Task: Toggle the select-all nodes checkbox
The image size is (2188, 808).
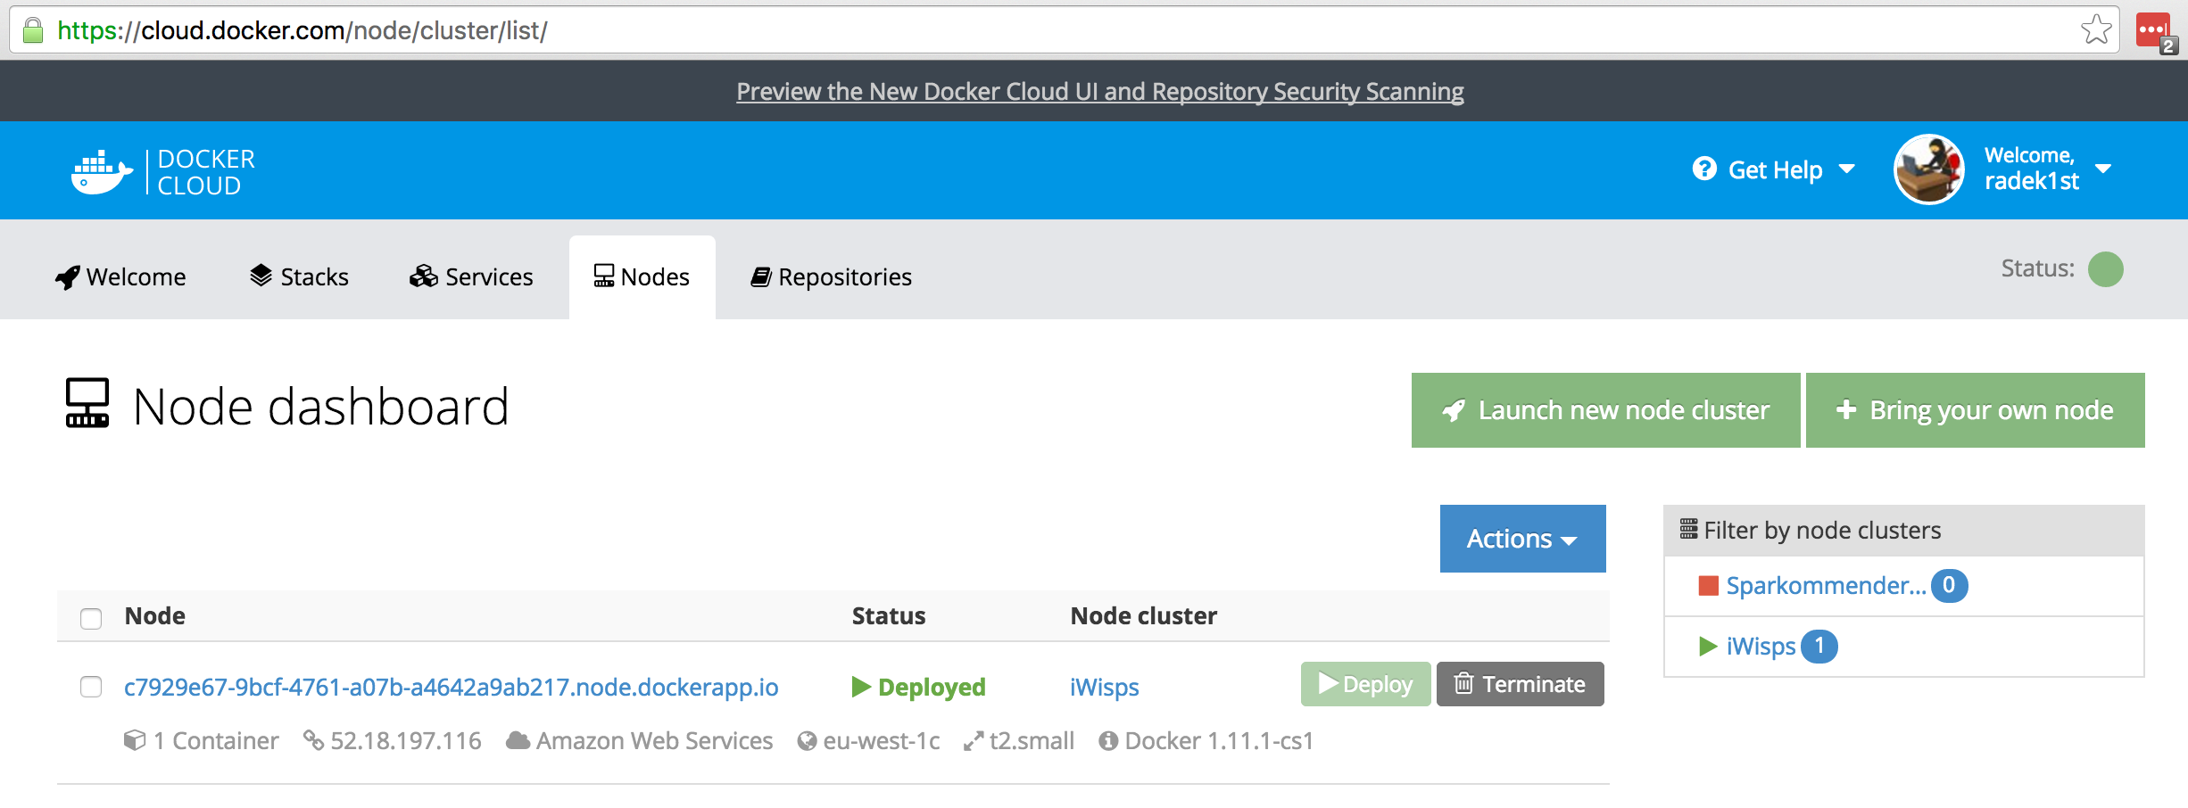Action: 91,618
